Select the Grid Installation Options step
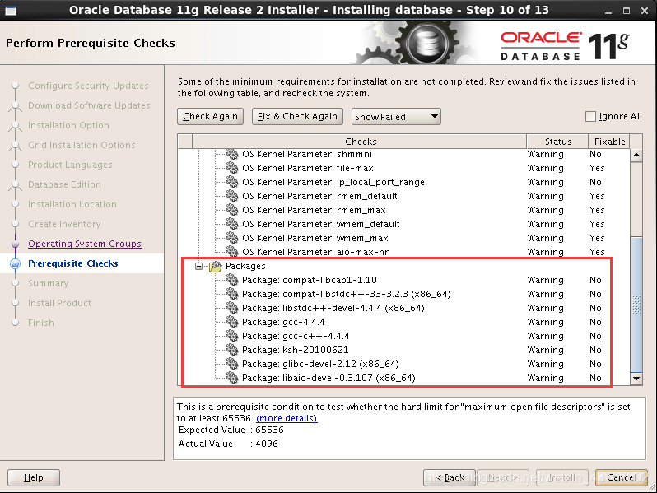 tap(82, 145)
